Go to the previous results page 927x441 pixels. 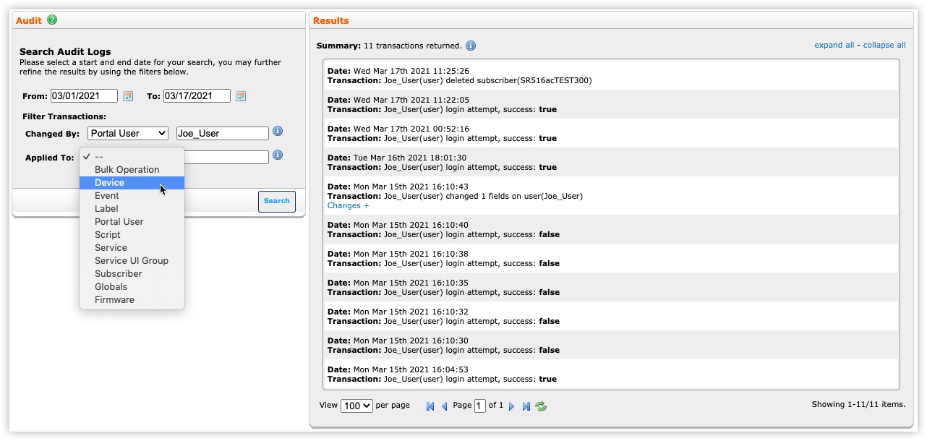[444, 406]
